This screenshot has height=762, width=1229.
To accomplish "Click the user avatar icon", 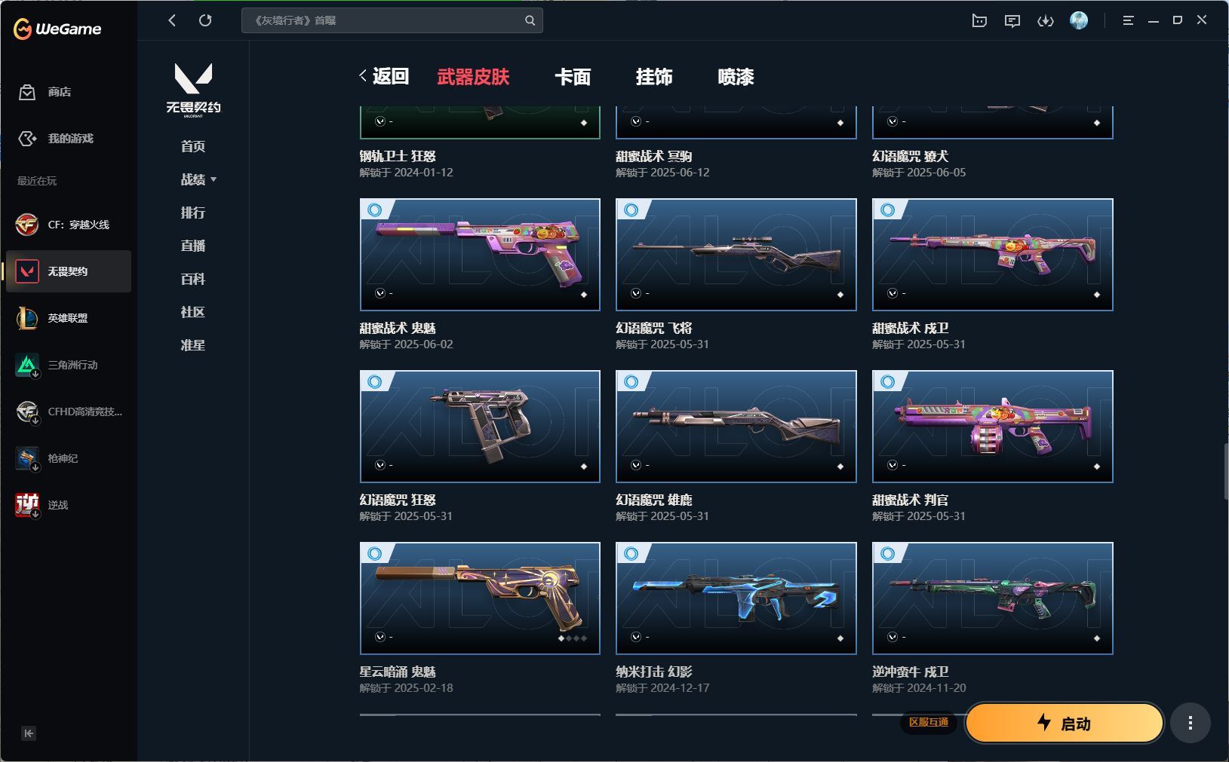I will tap(1079, 20).
